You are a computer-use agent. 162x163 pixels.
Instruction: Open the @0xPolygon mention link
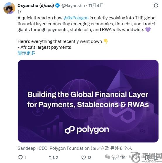tap(76, 18)
